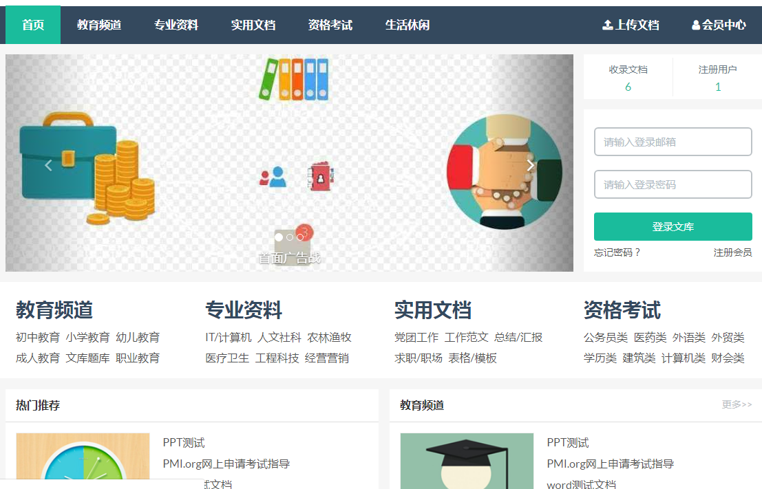Open 职业教育 subcategory
This screenshot has height=489, width=762.
(x=138, y=358)
